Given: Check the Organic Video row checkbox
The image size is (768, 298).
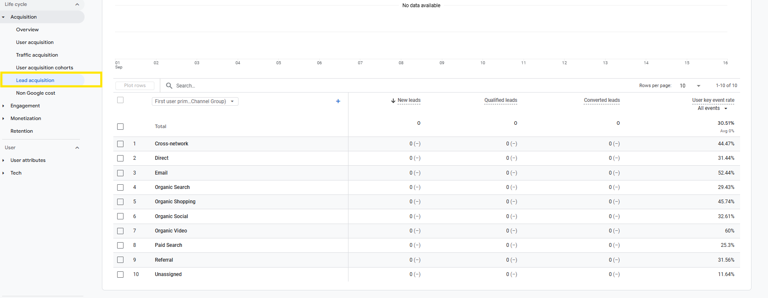Looking at the screenshot, I should pos(121,231).
